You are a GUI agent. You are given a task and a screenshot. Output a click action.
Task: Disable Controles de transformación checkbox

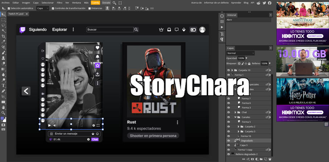coord(53,8)
